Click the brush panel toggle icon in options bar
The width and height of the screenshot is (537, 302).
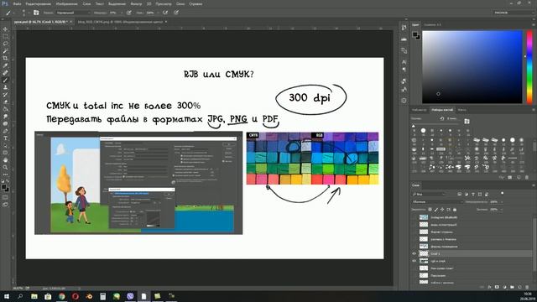(36, 13)
